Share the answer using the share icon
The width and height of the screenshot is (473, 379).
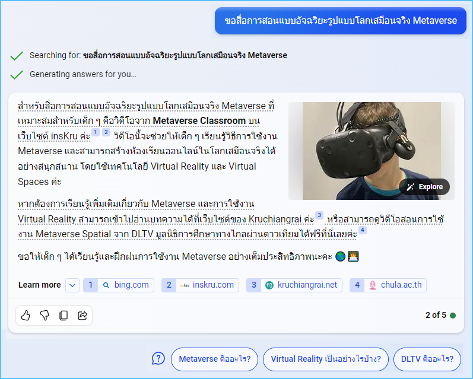tap(82, 316)
